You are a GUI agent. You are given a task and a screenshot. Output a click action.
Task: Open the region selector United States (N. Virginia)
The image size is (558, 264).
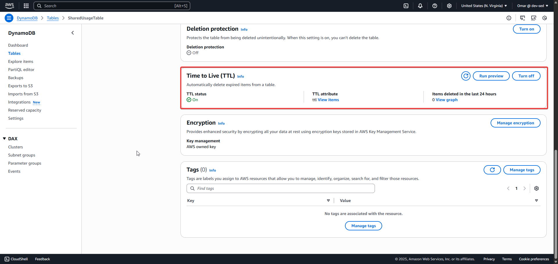[484, 6]
